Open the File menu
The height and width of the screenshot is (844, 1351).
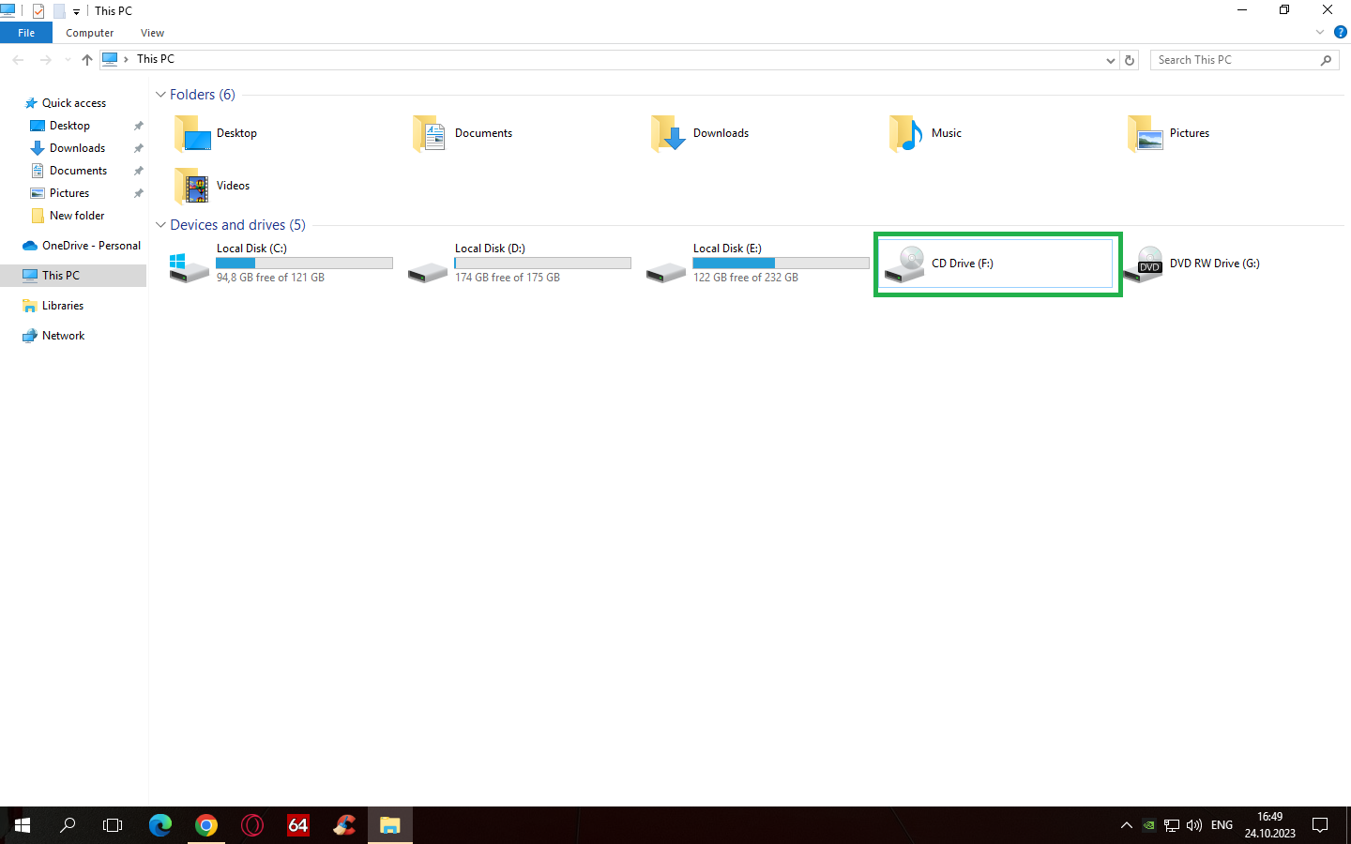point(26,33)
